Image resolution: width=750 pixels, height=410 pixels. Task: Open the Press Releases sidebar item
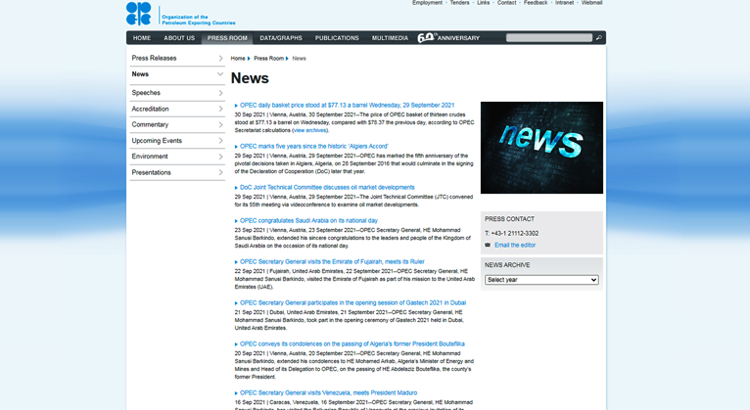pos(154,58)
